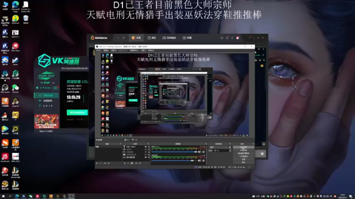Image resolution: width=355 pixels, height=199 pixels.
Task: Open the Recycle Bin desktop icon
Action: (26, 19)
